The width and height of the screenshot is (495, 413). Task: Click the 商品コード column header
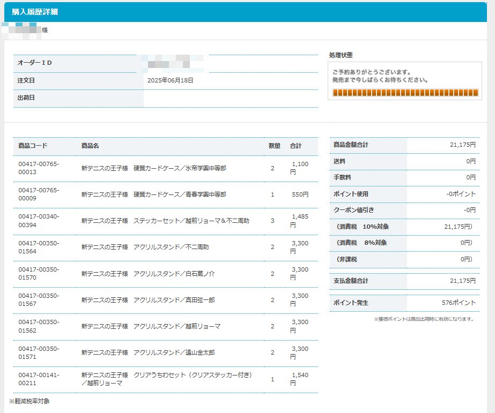point(33,146)
